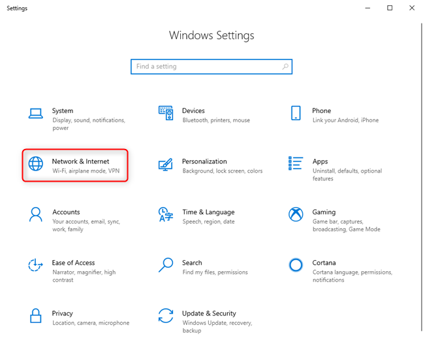The image size is (423, 345).
Task: Open the Apps settings title
Action: pyautogui.click(x=321, y=161)
